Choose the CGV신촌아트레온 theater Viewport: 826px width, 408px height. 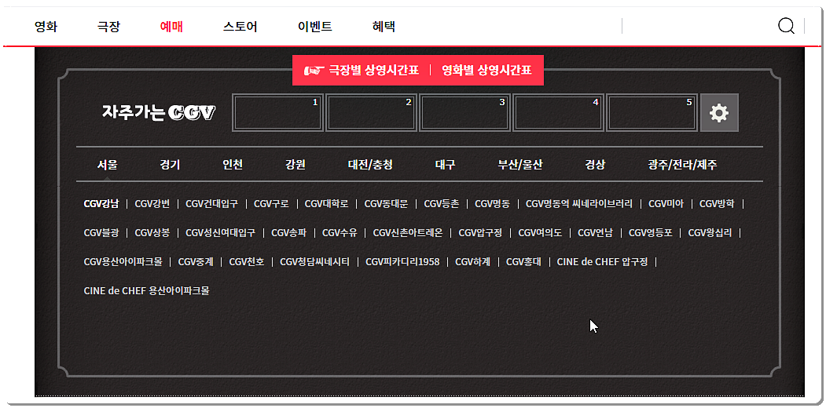coord(408,232)
